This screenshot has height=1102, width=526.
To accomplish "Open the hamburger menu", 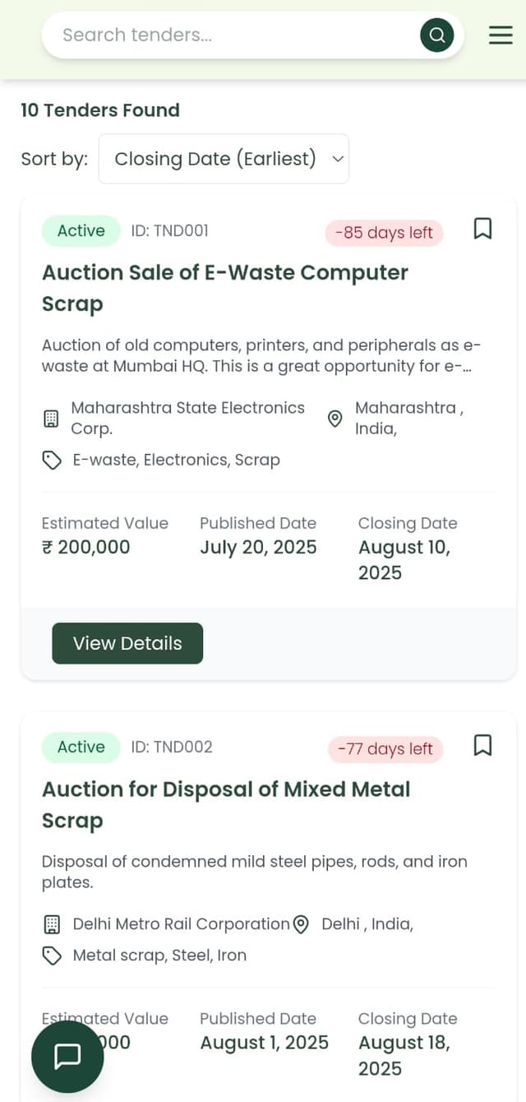I will point(501,35).
